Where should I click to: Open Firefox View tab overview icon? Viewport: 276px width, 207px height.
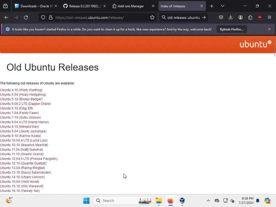(5, 6)
